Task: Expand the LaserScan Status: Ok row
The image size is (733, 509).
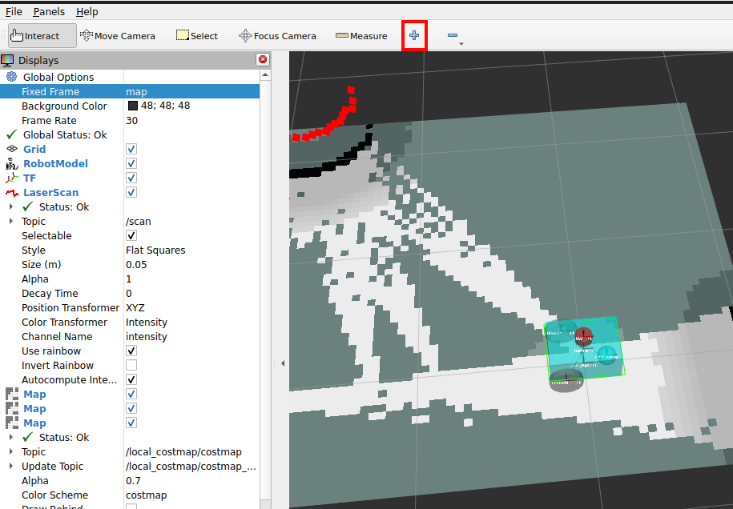Action: click(11, 207)
